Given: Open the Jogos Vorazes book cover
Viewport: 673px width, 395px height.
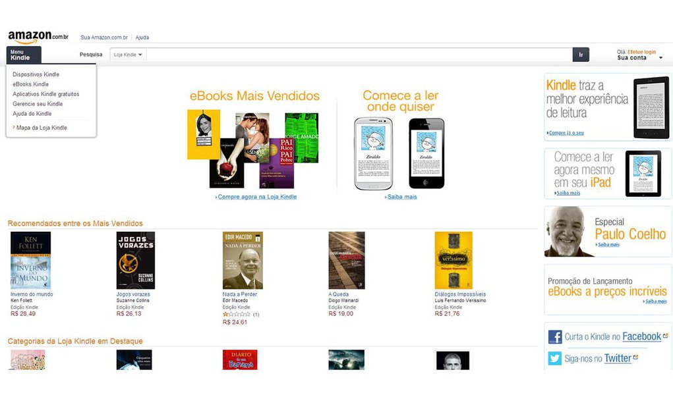Looking at the screenshot, I should coord(135,260).
